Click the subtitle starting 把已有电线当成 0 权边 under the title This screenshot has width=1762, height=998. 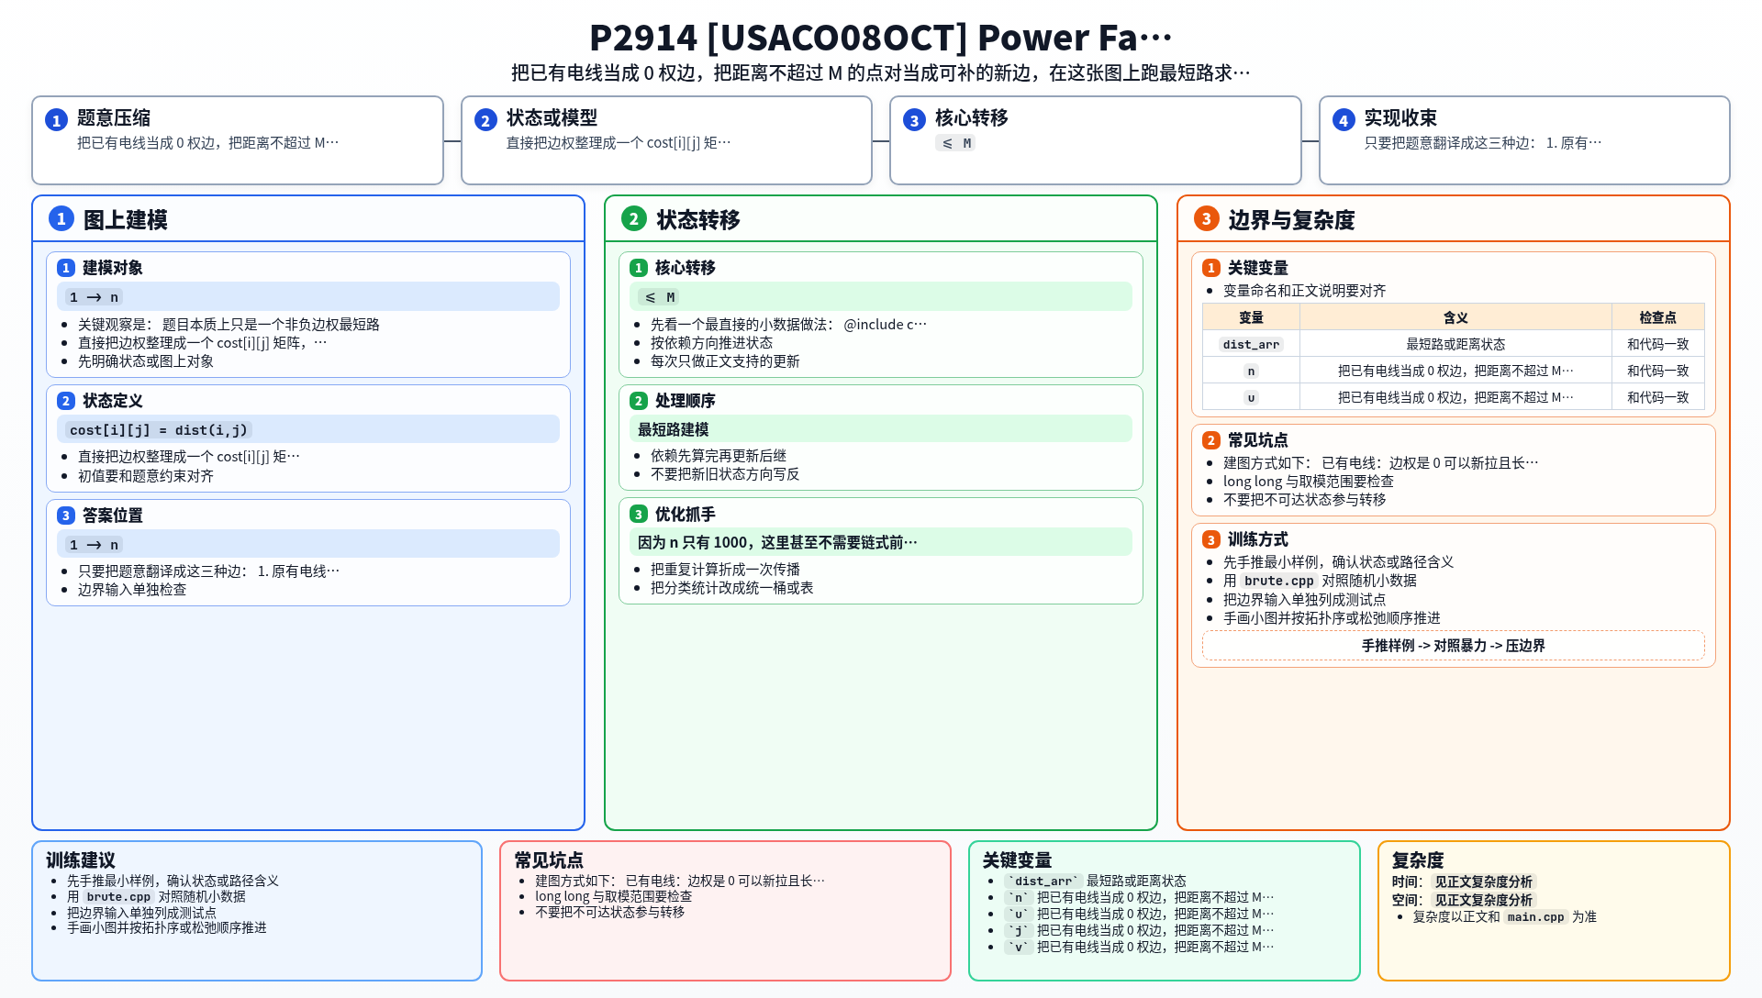coord(880,72)
